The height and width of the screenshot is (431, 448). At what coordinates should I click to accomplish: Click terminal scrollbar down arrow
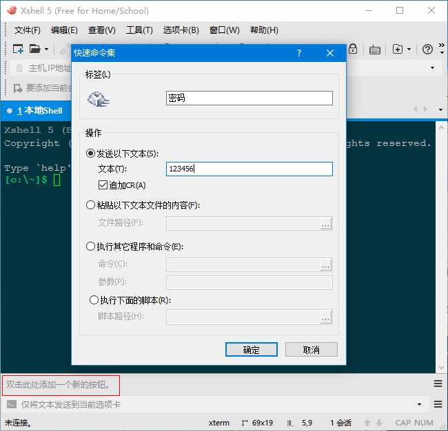tap(441, 367)
